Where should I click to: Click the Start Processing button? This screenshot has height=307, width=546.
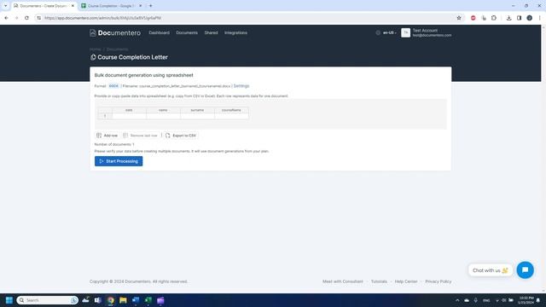point(119,161)
